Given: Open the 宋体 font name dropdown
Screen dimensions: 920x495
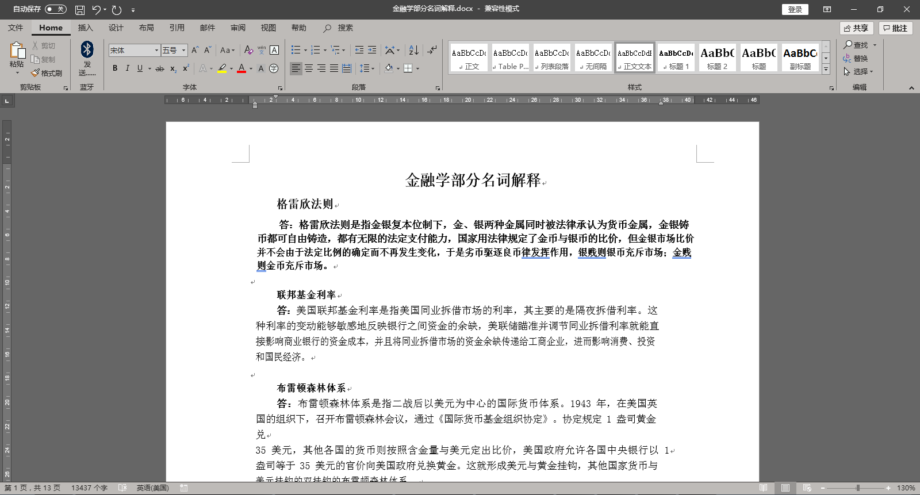Looking at the screenshot, I should (156, 51).
